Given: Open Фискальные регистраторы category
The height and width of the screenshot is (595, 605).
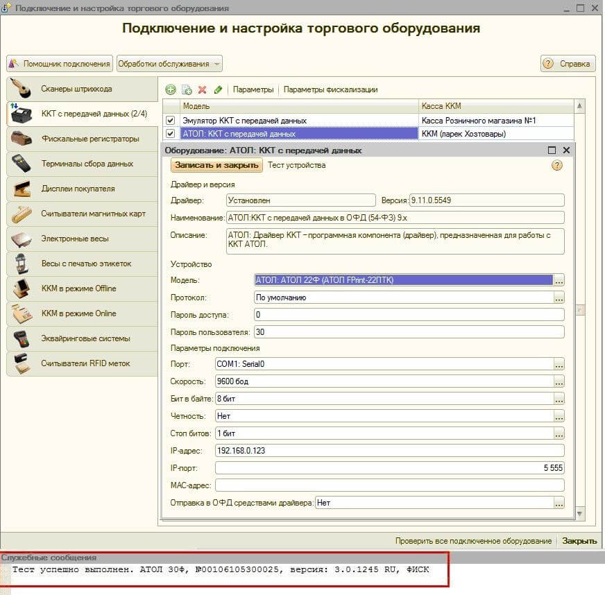Looking at the screenshot, I should [x=82, y=139].
